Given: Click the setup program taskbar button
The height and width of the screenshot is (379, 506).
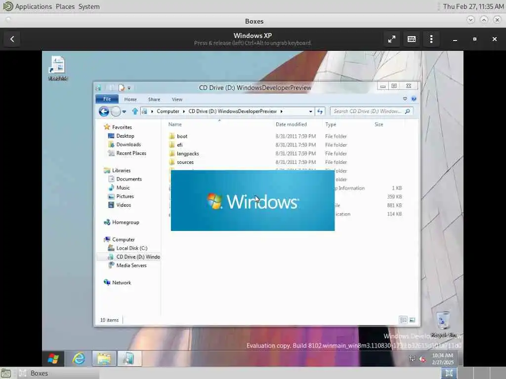Looking at the screenshot, I should coord(129,358).
